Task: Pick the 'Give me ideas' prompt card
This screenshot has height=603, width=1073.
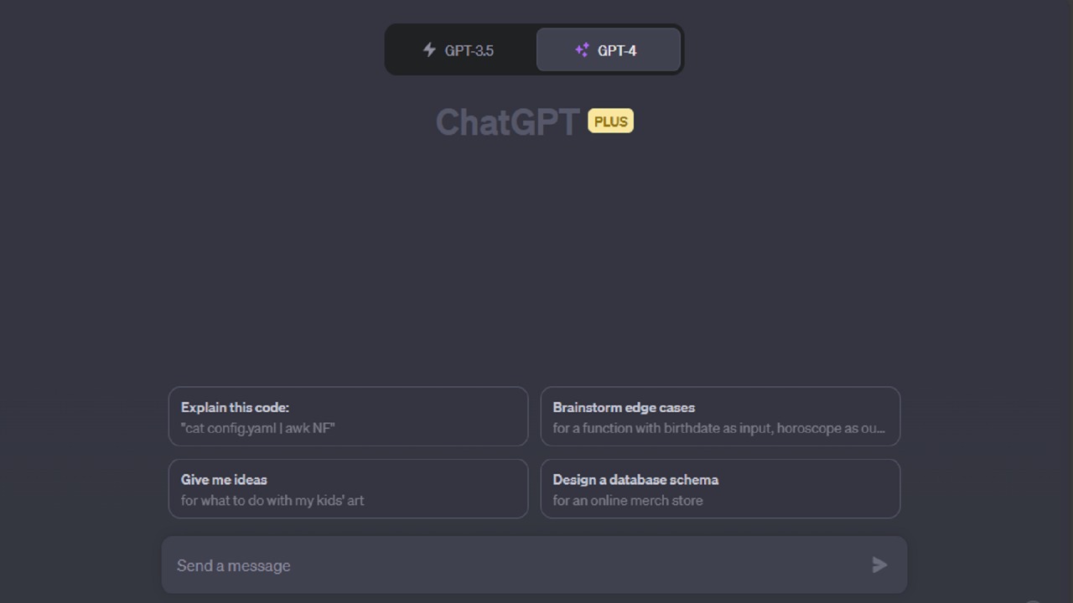Action: [x=348, y=488]
